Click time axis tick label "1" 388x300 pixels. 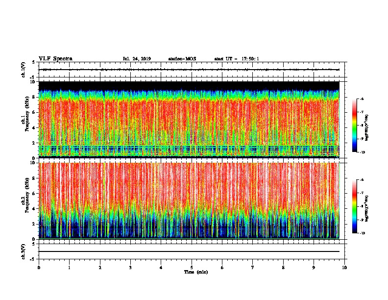coord(69,268)
